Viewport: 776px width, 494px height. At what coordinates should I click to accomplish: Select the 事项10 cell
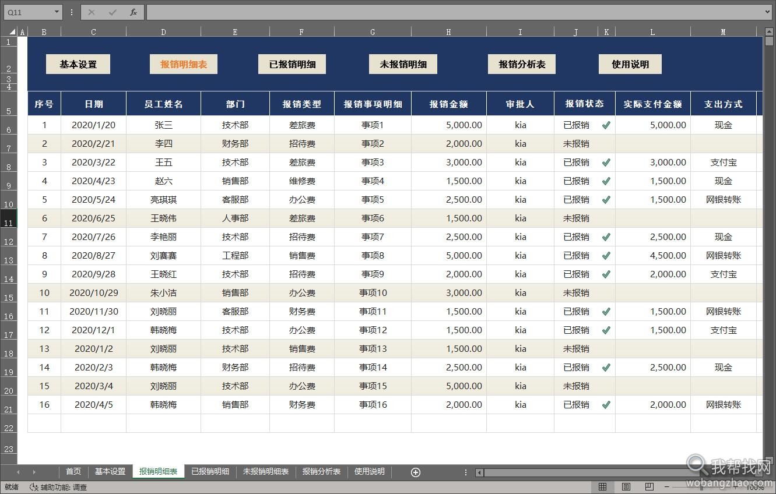point(373,292)
